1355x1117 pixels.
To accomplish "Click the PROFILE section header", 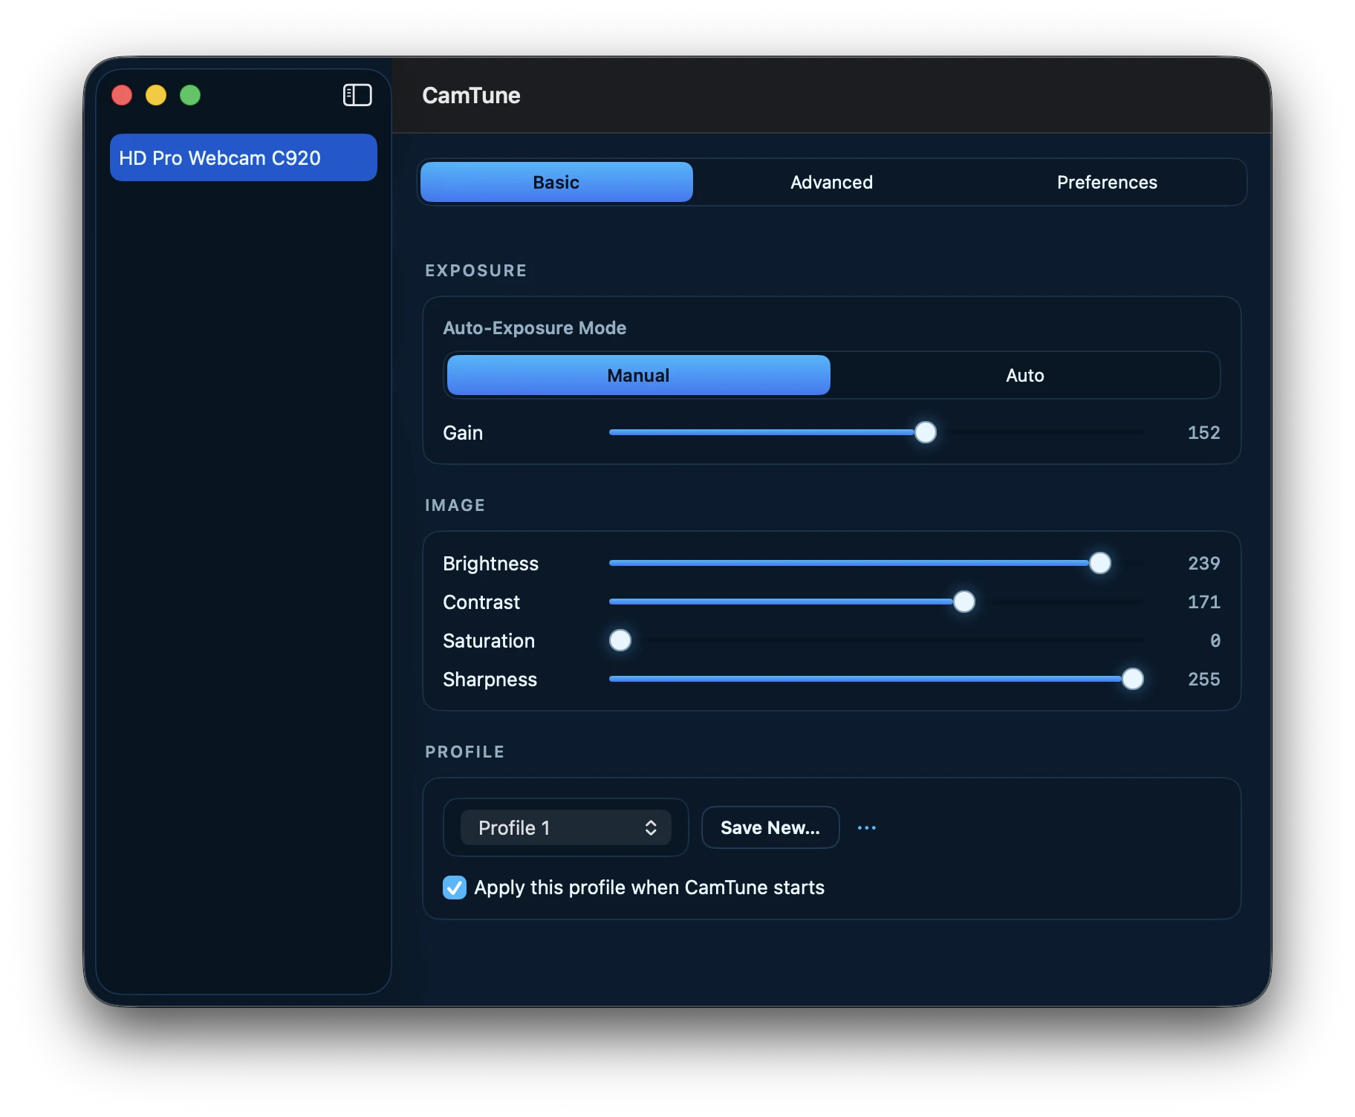I will tap(465, 752).
